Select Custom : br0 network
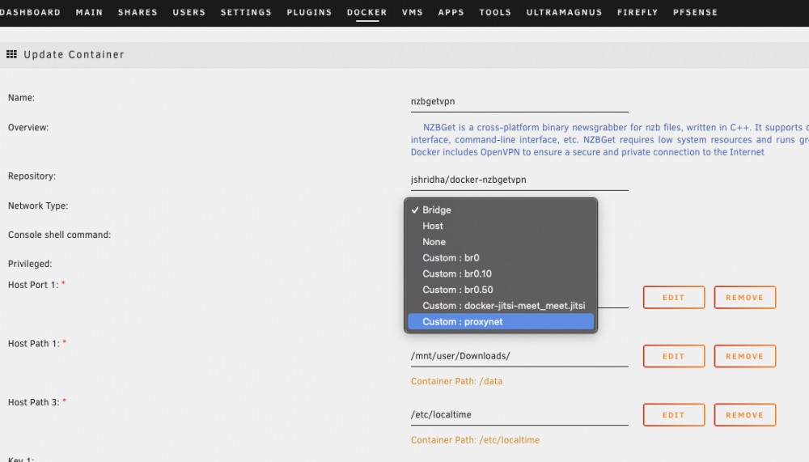The height and width of the screenshot is (462, 809). (x=501, y=257)
